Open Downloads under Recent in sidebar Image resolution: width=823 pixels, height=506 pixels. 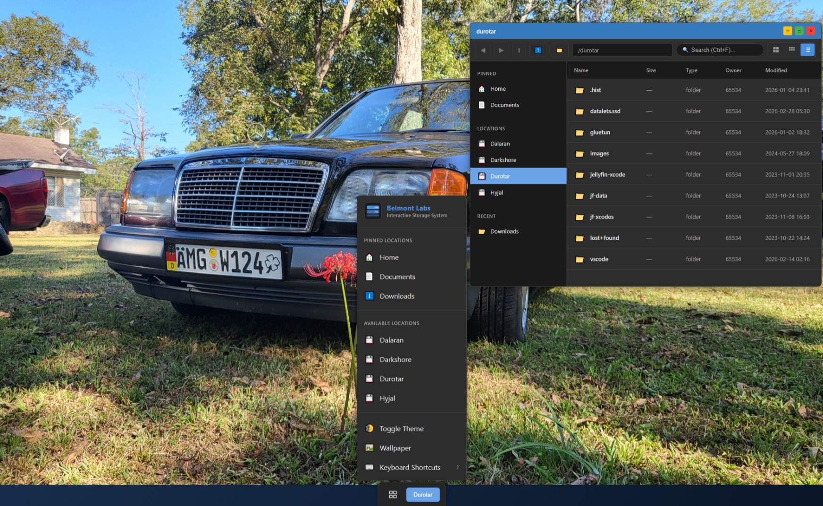click(504, 231)
